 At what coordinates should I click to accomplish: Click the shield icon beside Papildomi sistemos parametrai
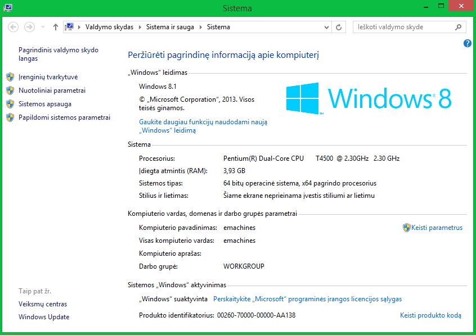(x=10, y=117)
